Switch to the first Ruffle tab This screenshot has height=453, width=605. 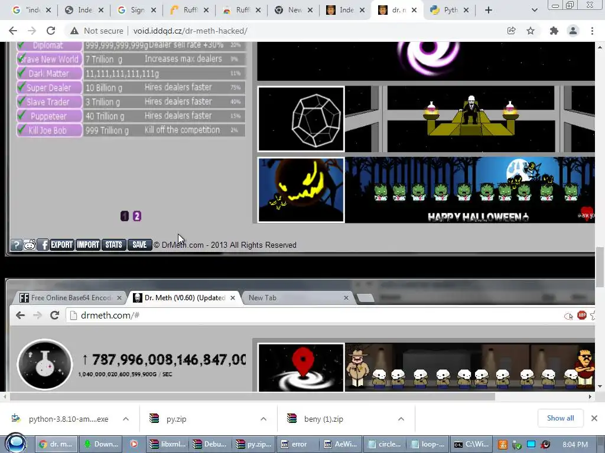[189, 10]
